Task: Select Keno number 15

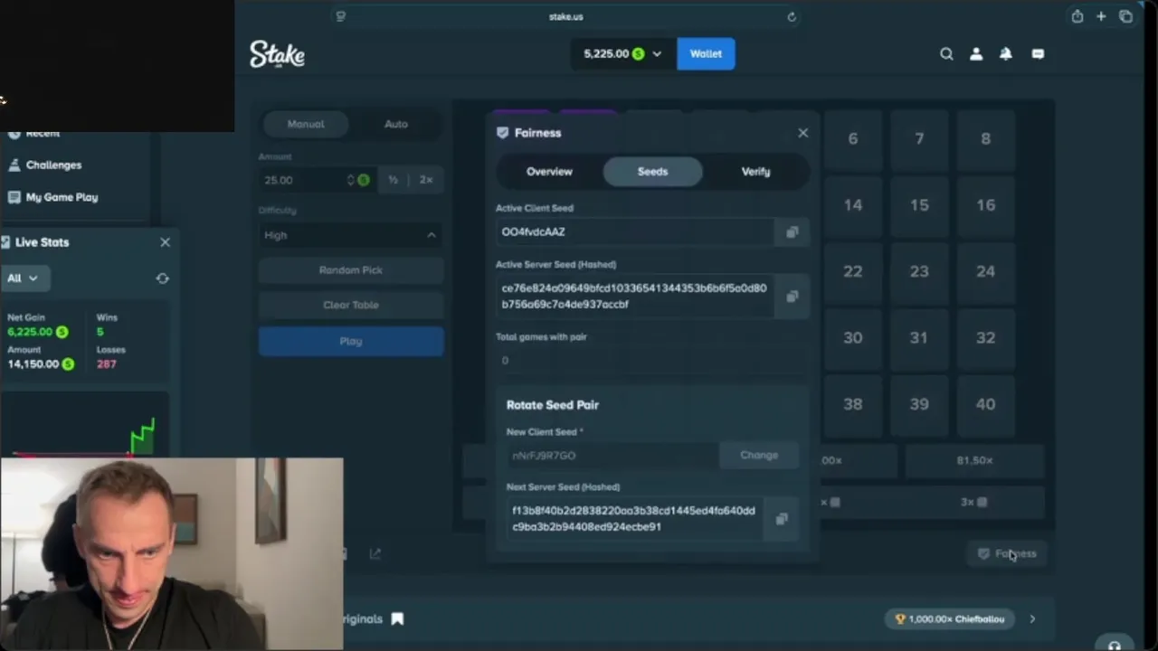Action: click(919, 205)
